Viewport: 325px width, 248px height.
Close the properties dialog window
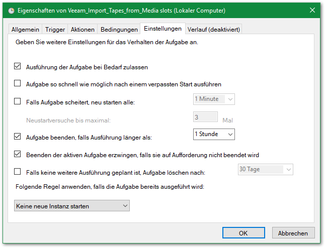(x=312, y=10)
